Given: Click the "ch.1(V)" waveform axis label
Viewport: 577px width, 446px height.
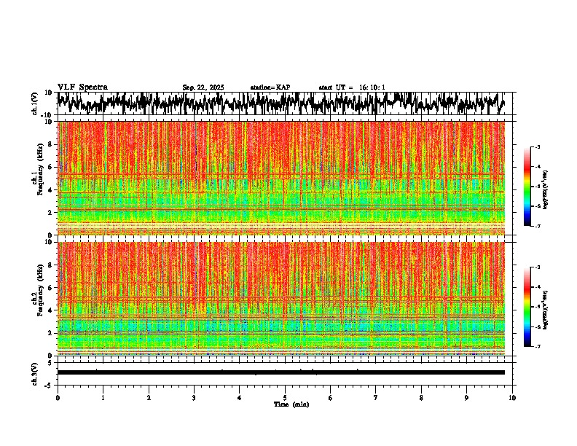Looking at the screenshot, I should 35,103.
